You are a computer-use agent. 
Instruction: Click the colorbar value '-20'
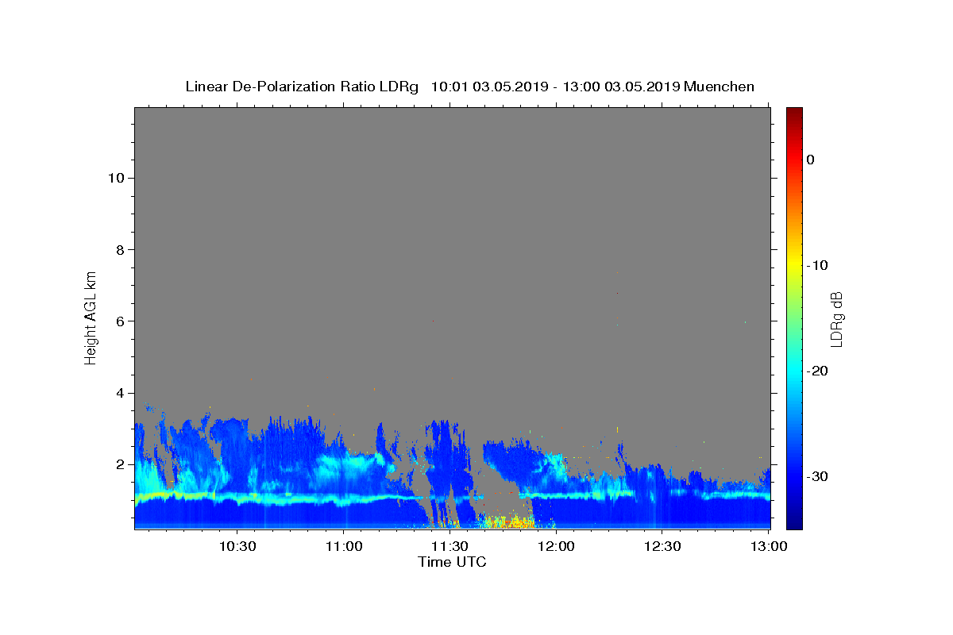click(818, 371)
